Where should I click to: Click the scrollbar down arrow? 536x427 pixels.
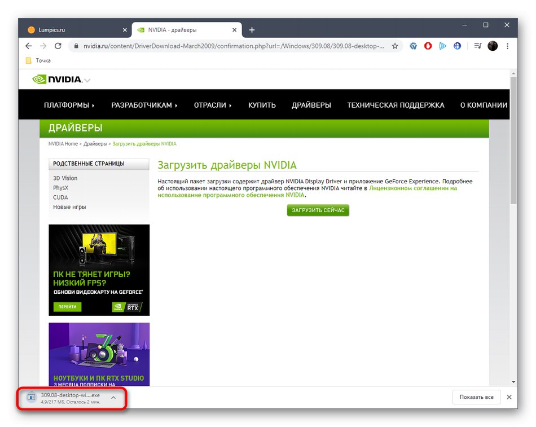(x=513, y=382)
